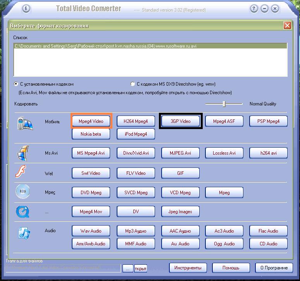
Task: Choose iPod Mpeg4 format
Action: (x=136, y=134)
